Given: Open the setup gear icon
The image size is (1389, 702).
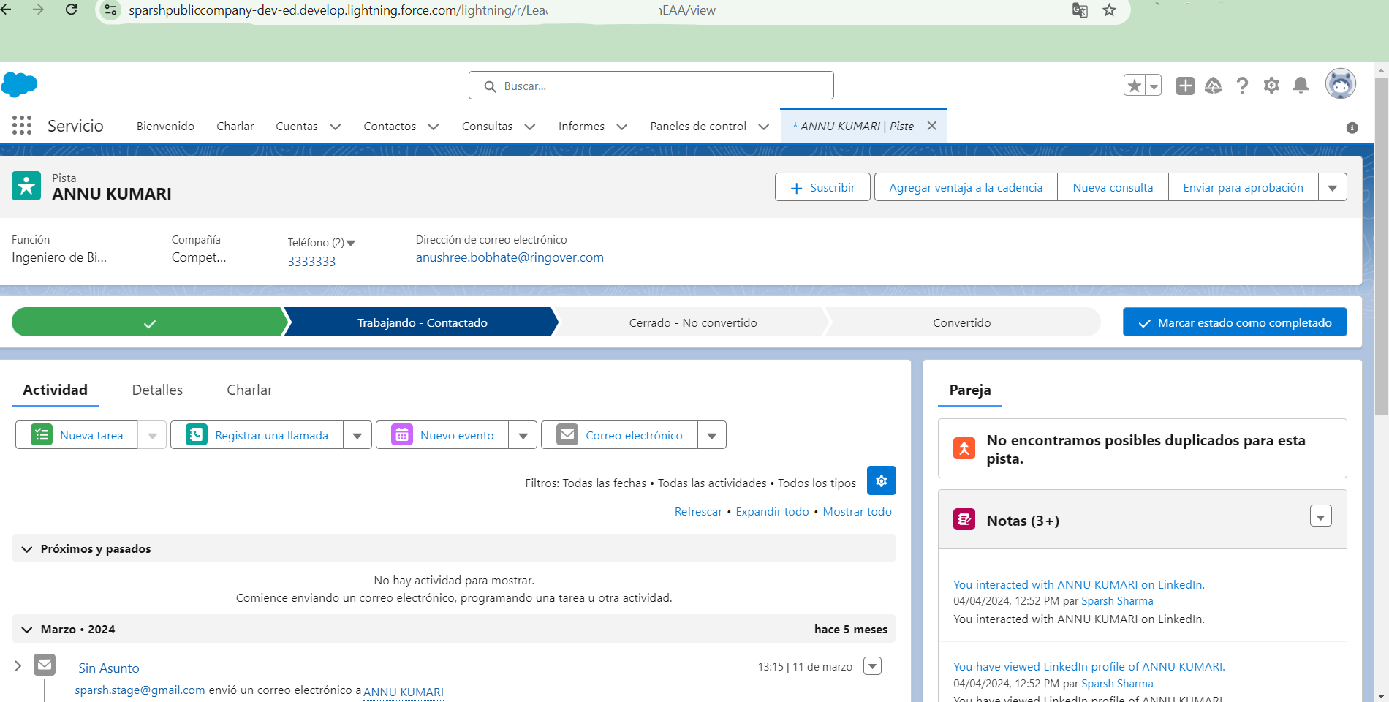Looking at the screenshot, I should (1271, 86).
